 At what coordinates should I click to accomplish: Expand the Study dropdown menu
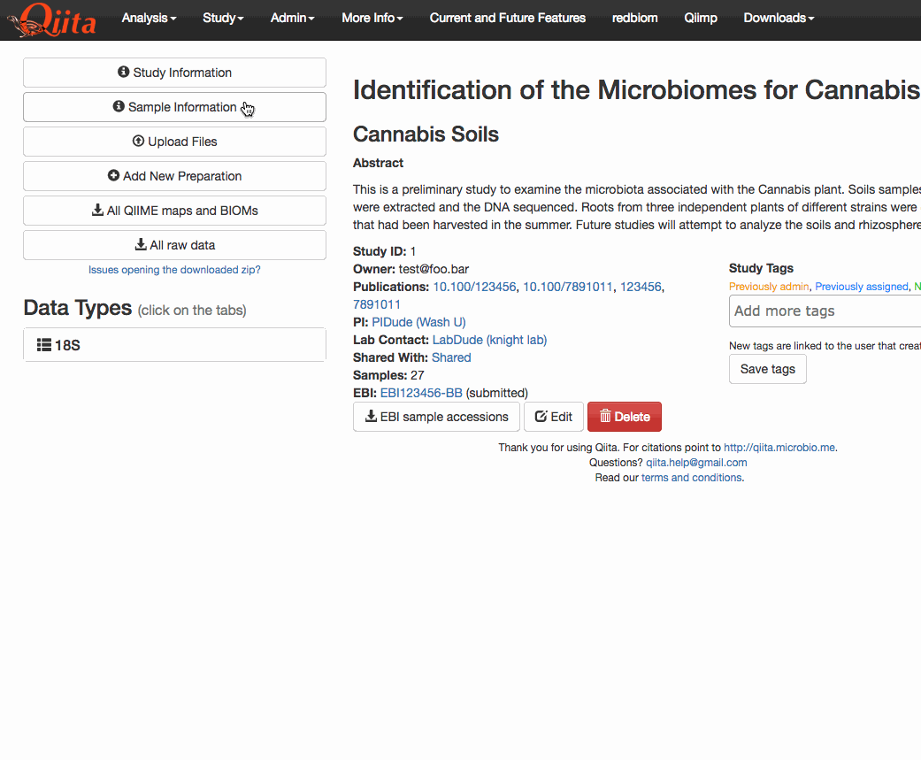click(223, 18)
